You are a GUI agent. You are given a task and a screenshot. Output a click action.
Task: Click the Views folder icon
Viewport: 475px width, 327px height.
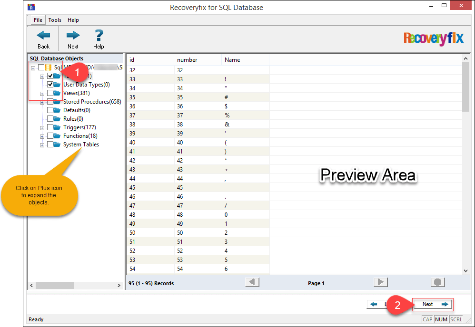[x=57, y=93]
